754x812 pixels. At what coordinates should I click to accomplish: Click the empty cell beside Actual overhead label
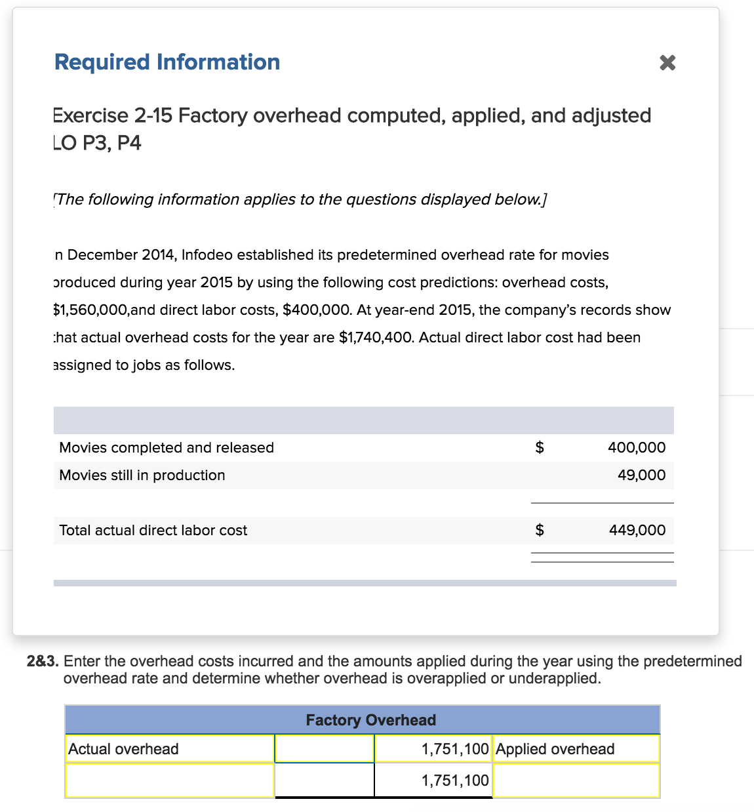(324, 748)
